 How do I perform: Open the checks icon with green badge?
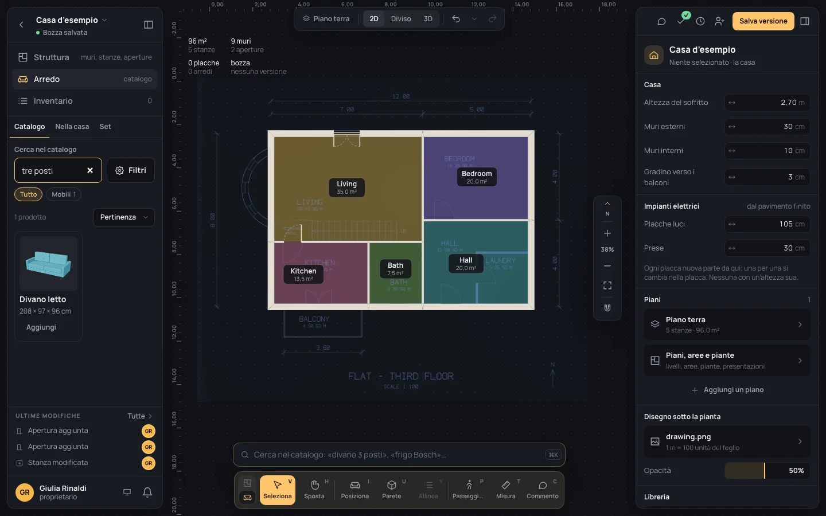681,20
